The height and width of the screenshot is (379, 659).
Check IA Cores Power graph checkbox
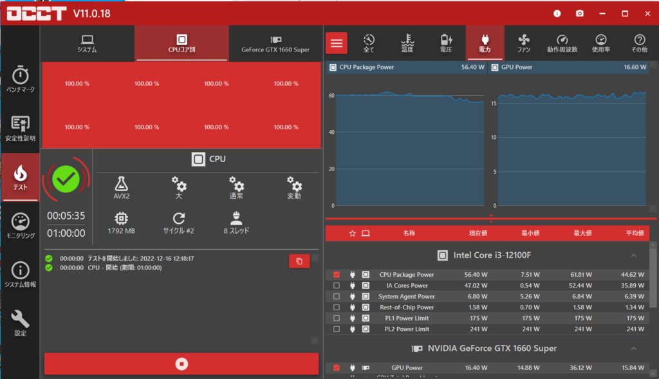[336, 285]
